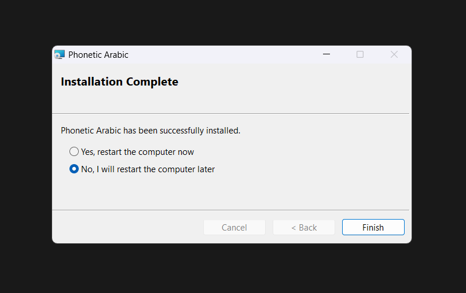The image size is (466, 293).
Task: Select "Yes, restart the computer now" radio button
Action: click(74, 152)
